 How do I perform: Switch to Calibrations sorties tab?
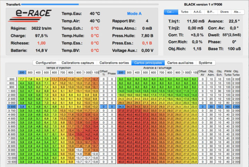pyautogui.click(x=113, y=63)
